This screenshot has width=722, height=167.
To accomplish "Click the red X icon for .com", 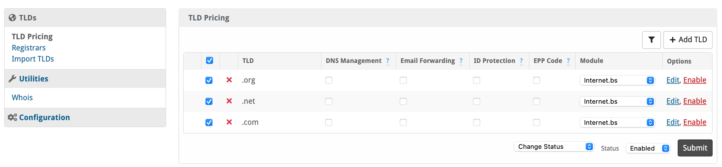I will tap(229, 122).
